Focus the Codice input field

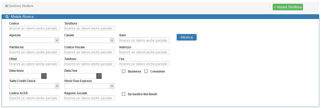[x=34, y=28]
